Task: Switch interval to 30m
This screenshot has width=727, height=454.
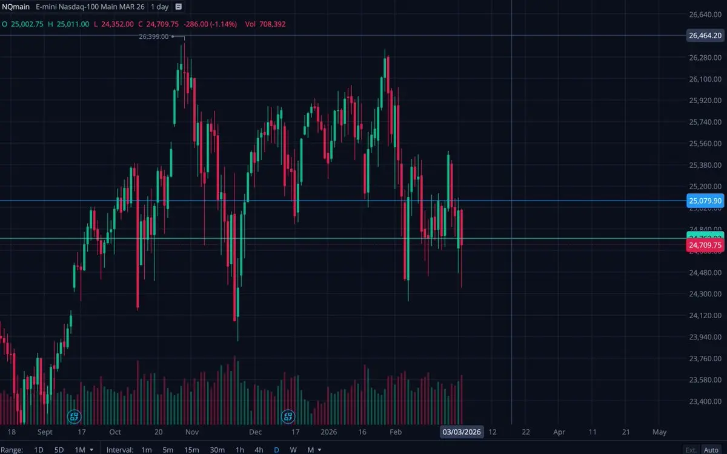Action: pyautogui.click(x=217, y=450)
